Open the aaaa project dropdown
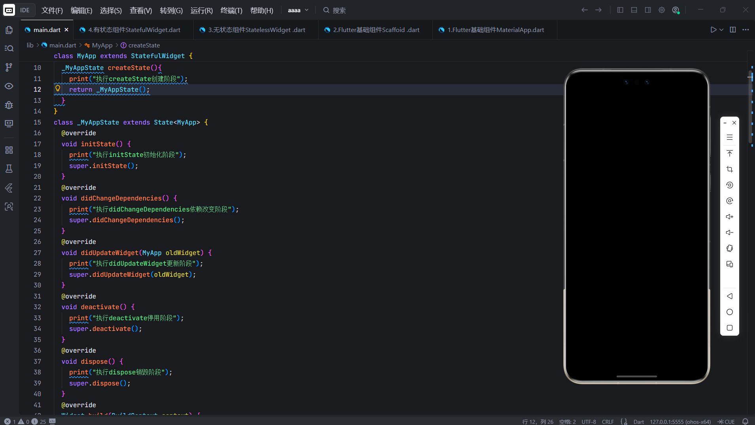 click(298, 10)
